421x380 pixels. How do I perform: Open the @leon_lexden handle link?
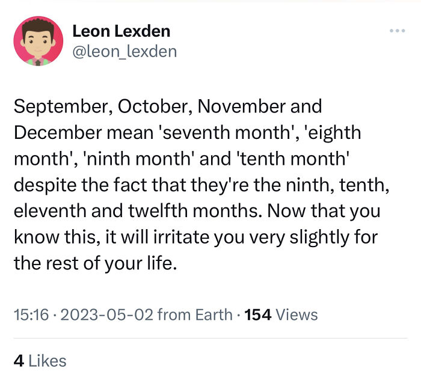(124, 51)
